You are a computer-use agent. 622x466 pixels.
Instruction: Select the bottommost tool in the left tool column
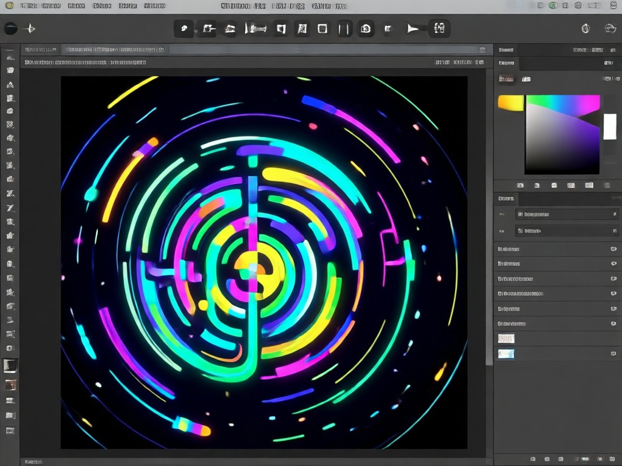click(10, 430)
